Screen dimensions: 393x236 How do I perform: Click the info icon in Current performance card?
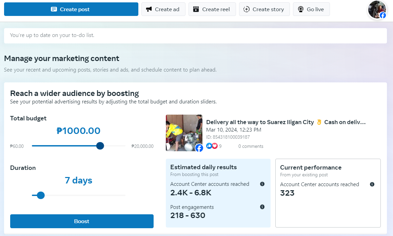(372, 184)
